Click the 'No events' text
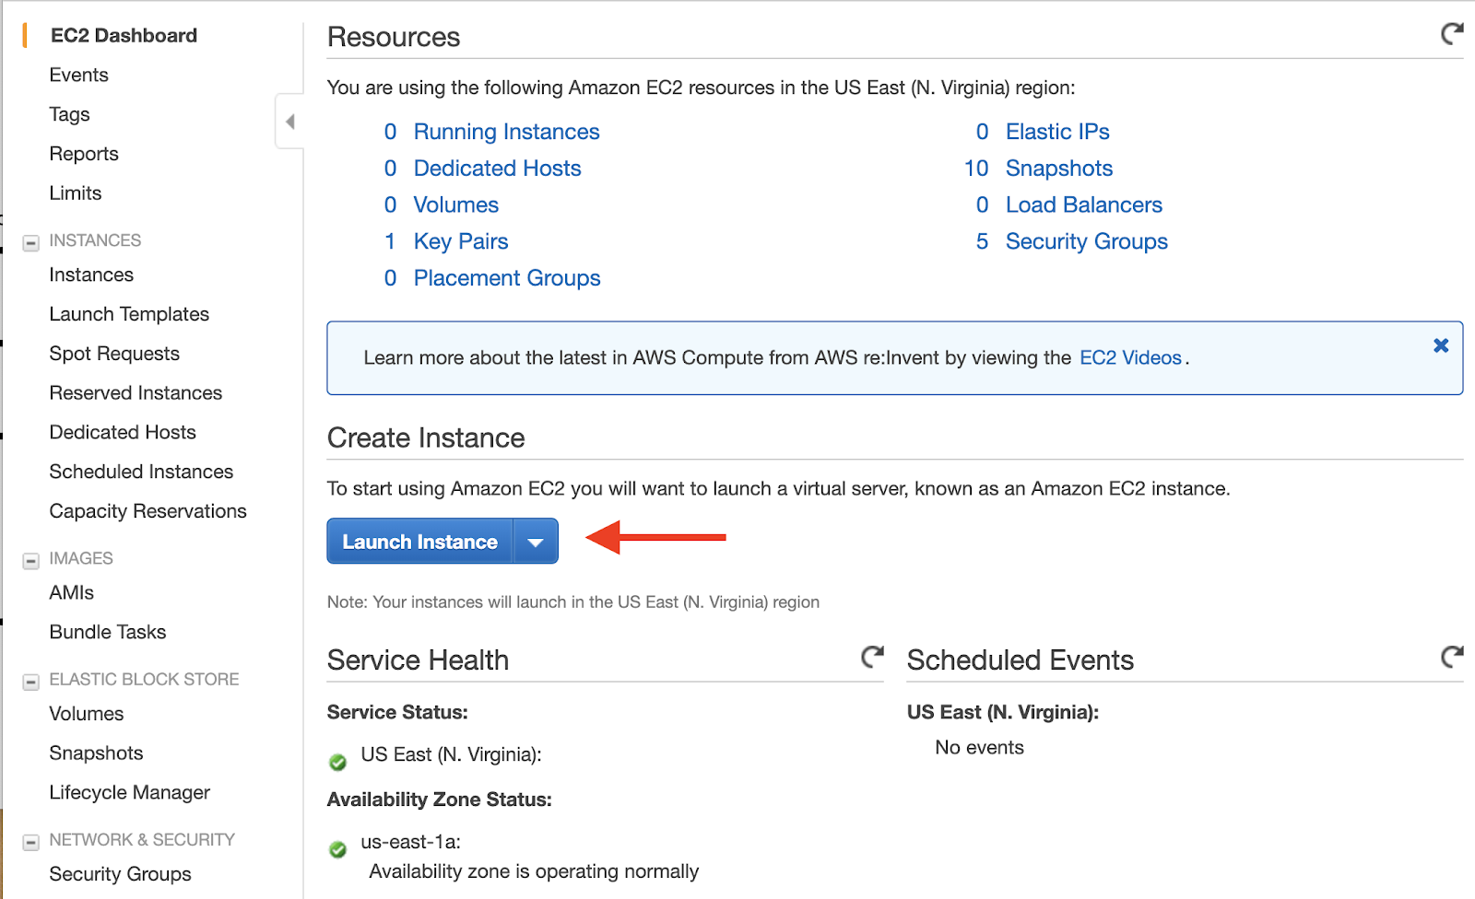This screenshot has height=899, width=1475. (979, 747)
